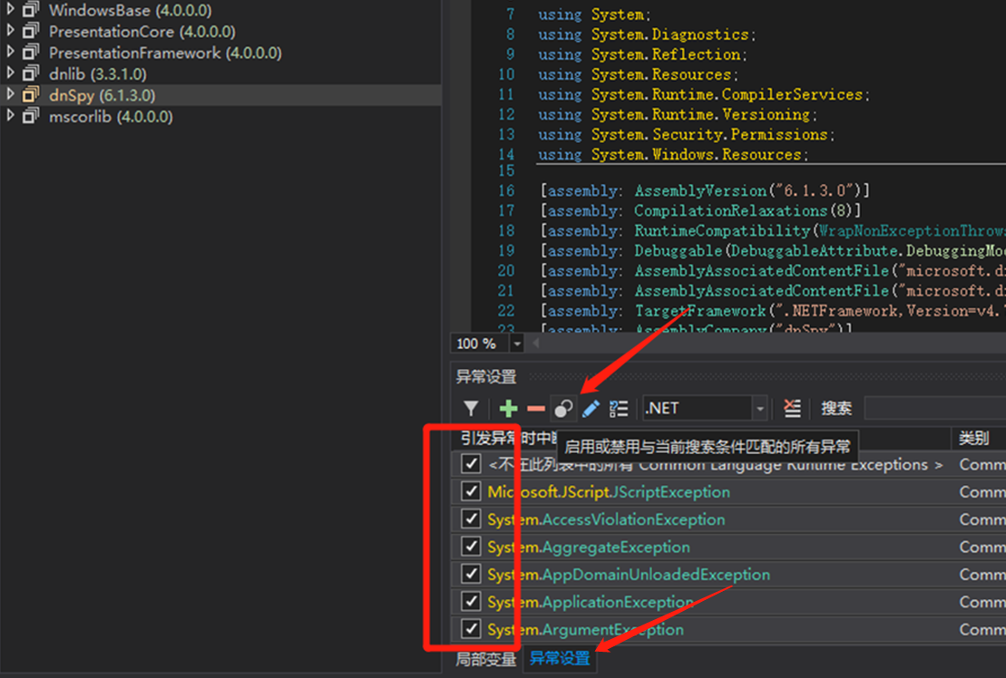Click the System.ApplicationException row text
Image resolution: width=1006 pixels, height=678 pixels.
click(591, 602)
